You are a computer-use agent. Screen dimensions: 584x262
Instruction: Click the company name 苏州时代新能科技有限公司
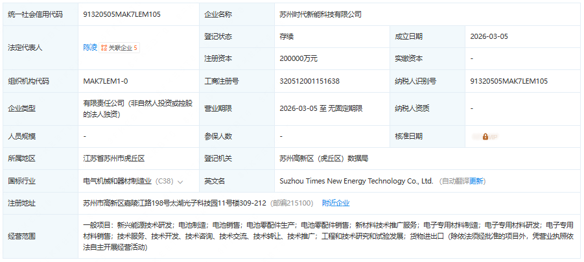click(321, 14)
